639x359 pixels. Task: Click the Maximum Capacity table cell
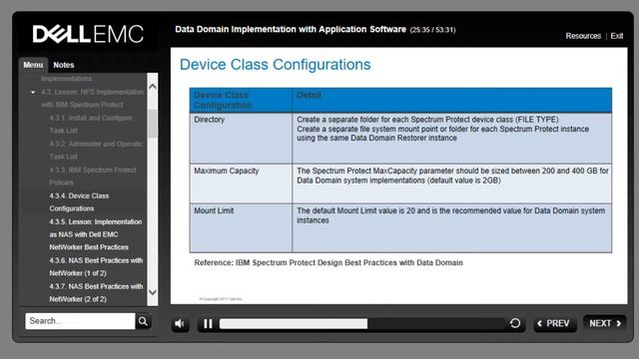point(241,183)
